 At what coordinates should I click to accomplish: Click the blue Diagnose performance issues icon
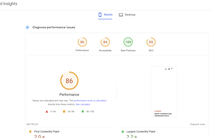[27, 27]
